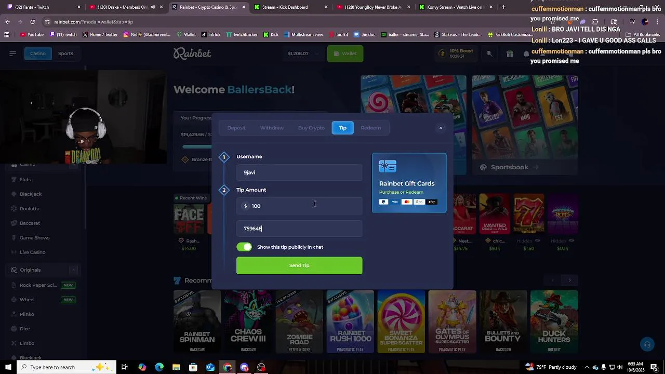This screenshot has height=374, width=665.
Task: Open Windows Start menu
Action: (8, 367)
